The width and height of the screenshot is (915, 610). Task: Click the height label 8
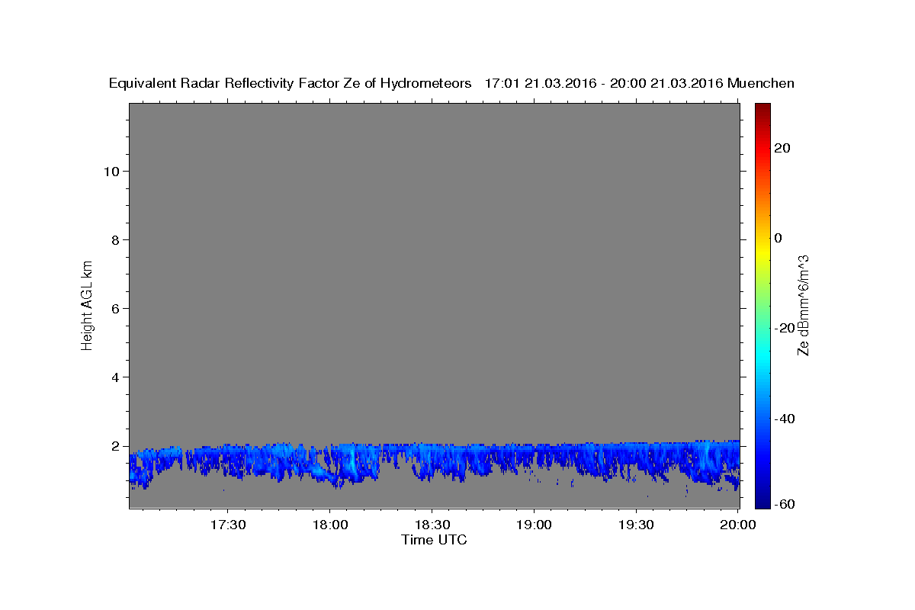point(116,239)
